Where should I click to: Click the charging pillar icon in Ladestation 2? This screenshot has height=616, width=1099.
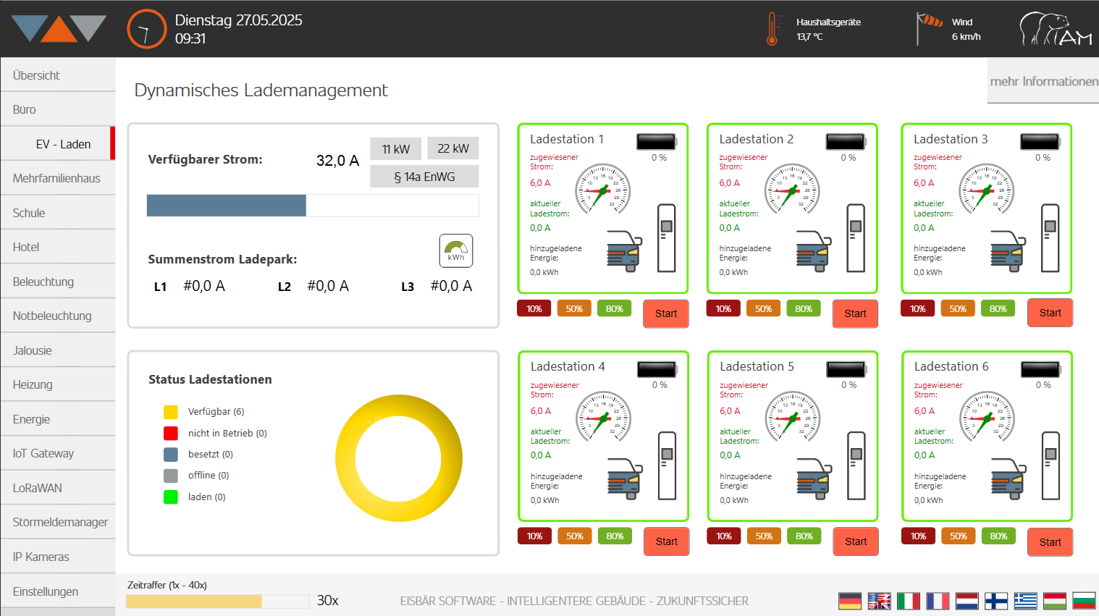click(x=856, y=237)
